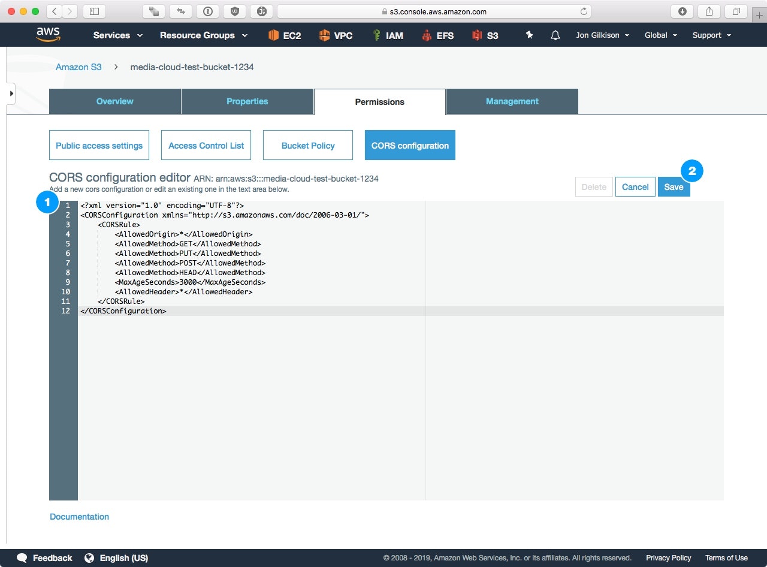Click the language globe icon
This screenshot has height=567, width=767.
pos(89,558)
